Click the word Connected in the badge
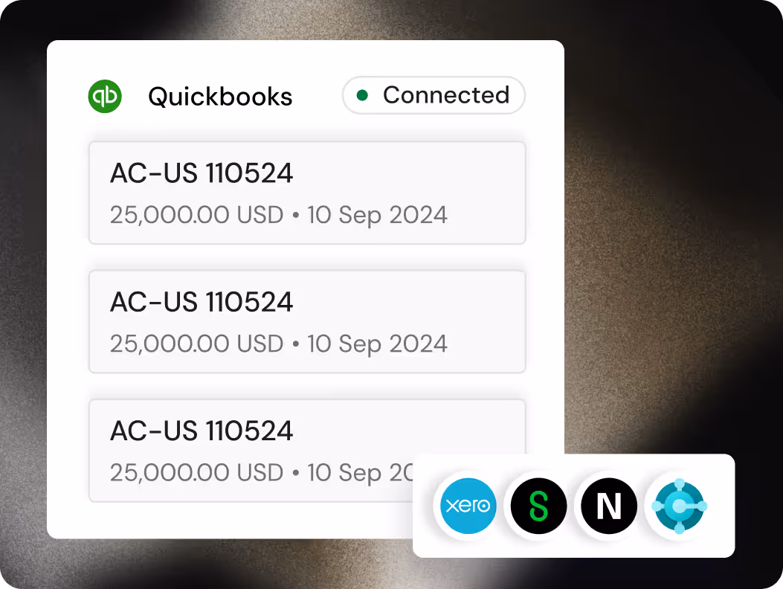 (x=446, y=95)
